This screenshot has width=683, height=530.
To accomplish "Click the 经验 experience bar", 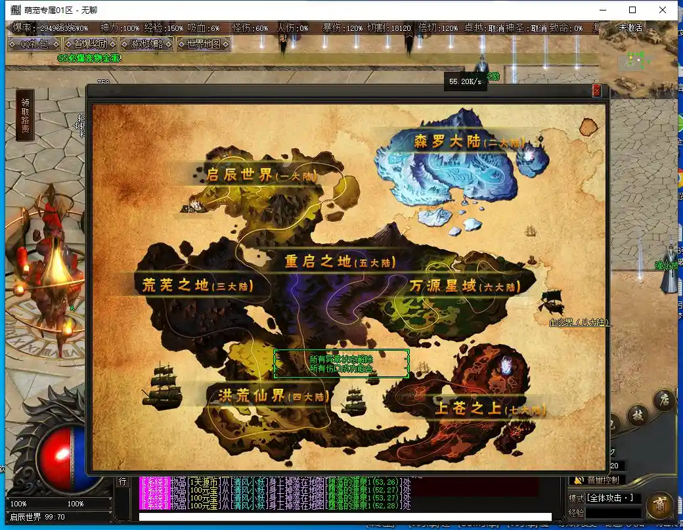I will coord(614,513).
